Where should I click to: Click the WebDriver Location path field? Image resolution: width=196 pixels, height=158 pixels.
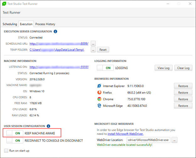(148, 140)
